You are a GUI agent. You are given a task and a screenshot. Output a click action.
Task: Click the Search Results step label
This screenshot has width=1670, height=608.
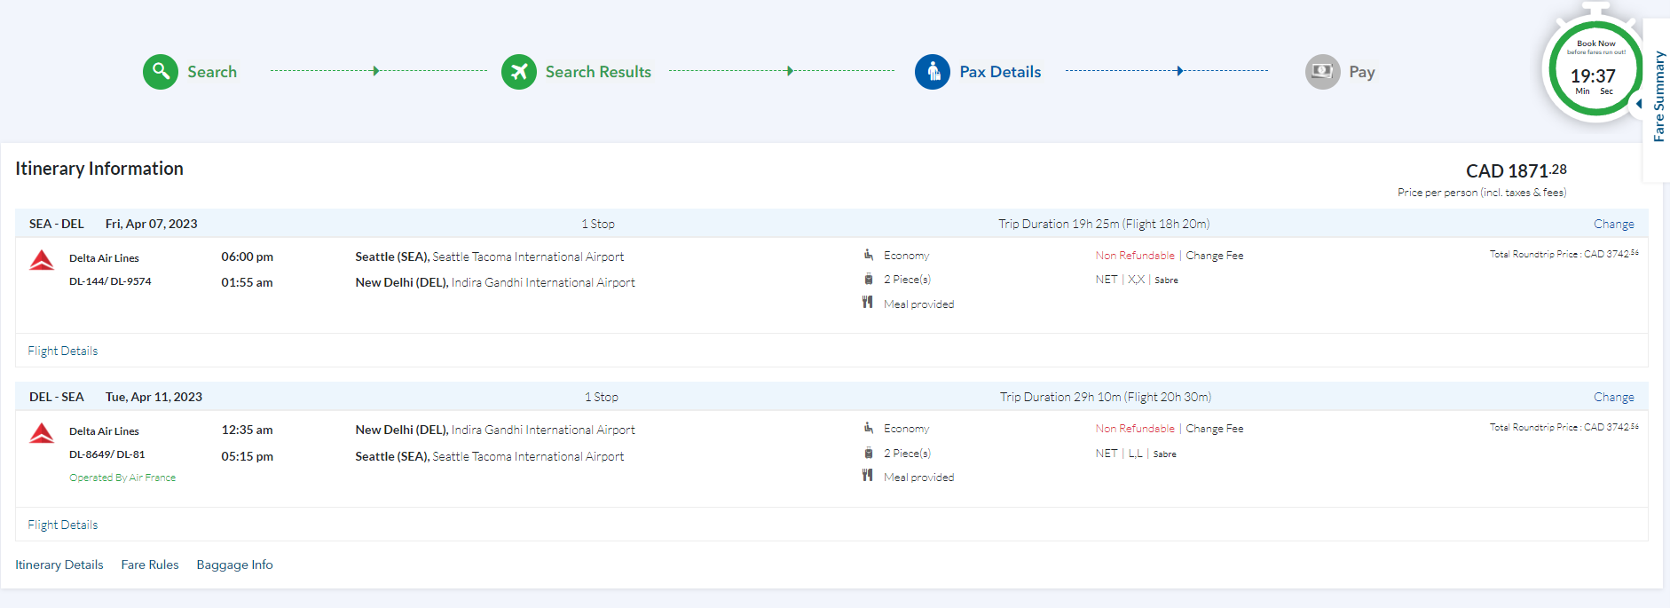coord(598,72)
